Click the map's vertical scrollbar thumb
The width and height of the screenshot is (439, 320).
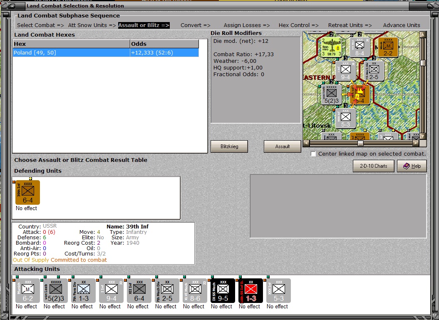(x=423, y=63)
